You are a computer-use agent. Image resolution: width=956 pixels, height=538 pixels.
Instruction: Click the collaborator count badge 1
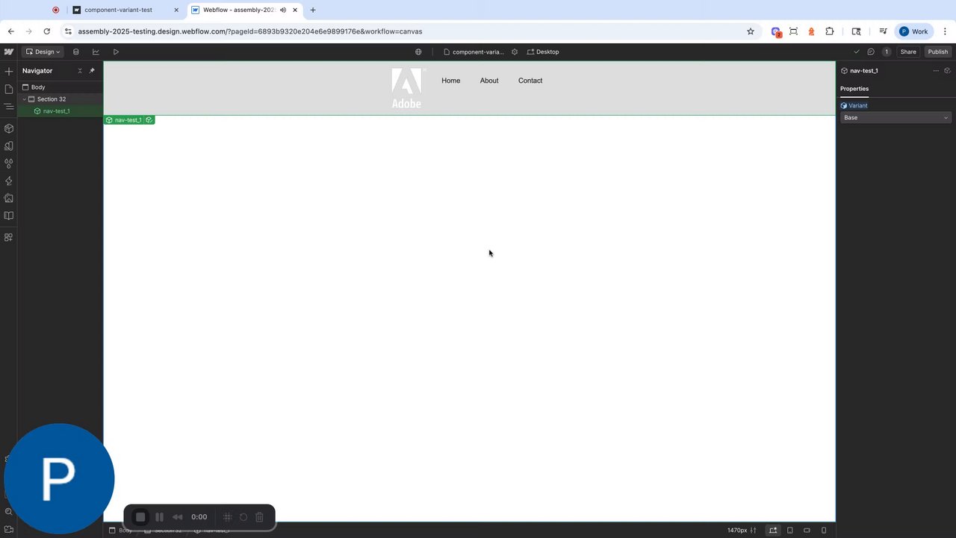coord(887,52)
